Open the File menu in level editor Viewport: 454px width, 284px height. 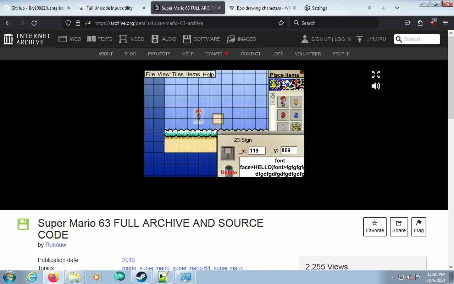coord(150,74)
